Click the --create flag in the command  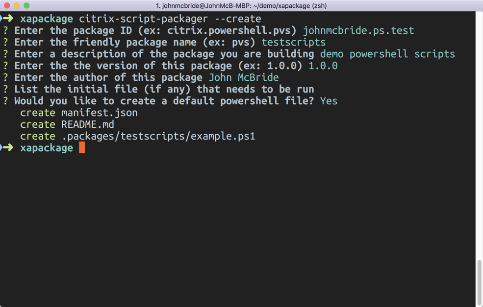click(238, 19)
